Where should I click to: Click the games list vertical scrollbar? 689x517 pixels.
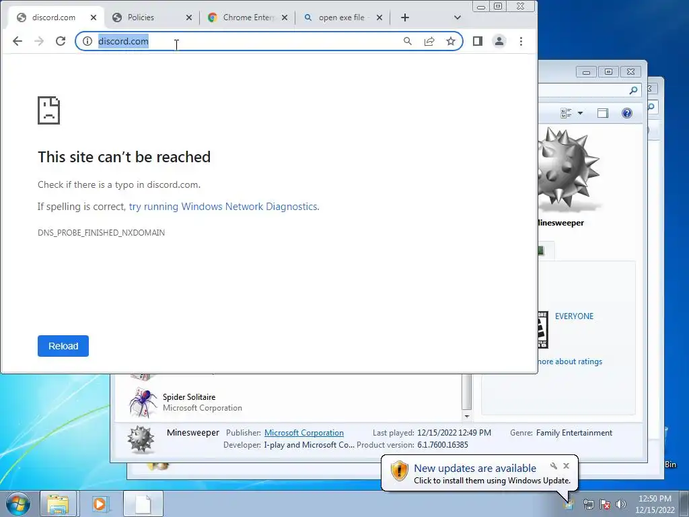(x=467, y=392)
